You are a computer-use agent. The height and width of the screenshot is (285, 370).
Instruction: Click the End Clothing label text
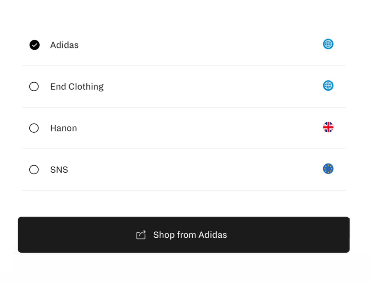point(77,87)
